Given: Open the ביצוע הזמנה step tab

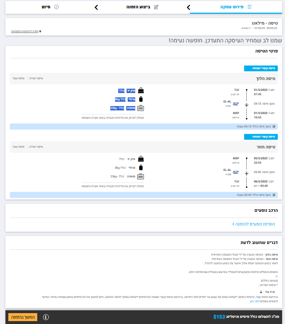Looking at the screenshot, I should [142, 7].
